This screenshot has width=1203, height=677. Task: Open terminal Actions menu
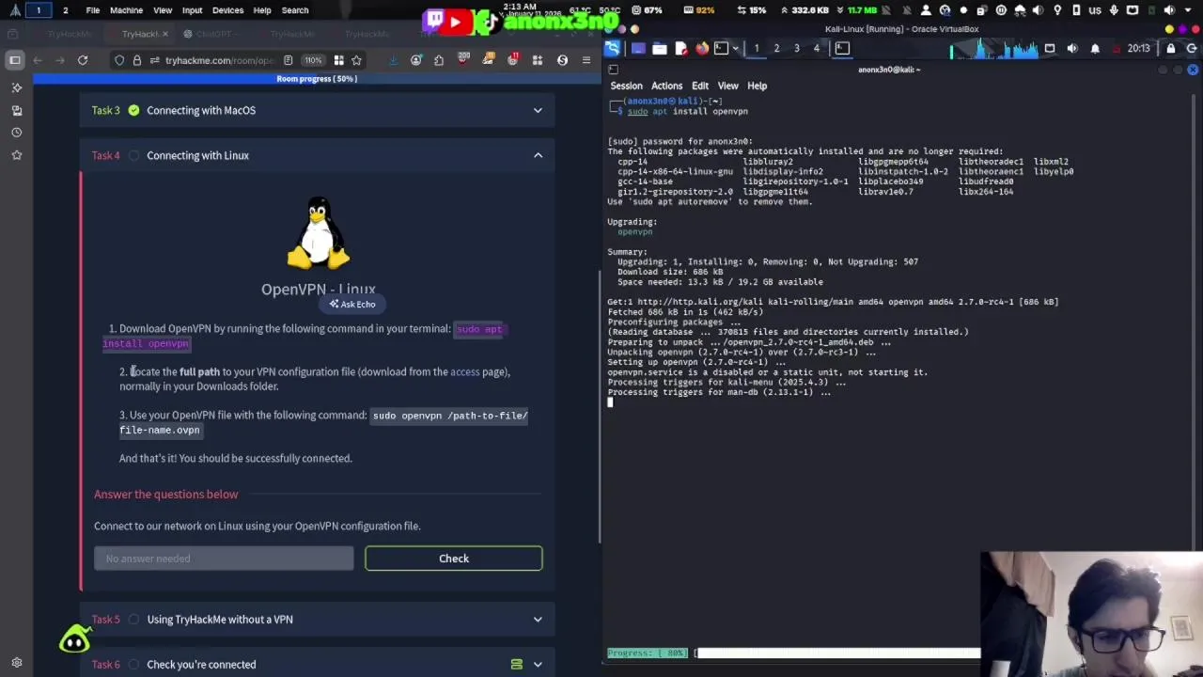666,86
